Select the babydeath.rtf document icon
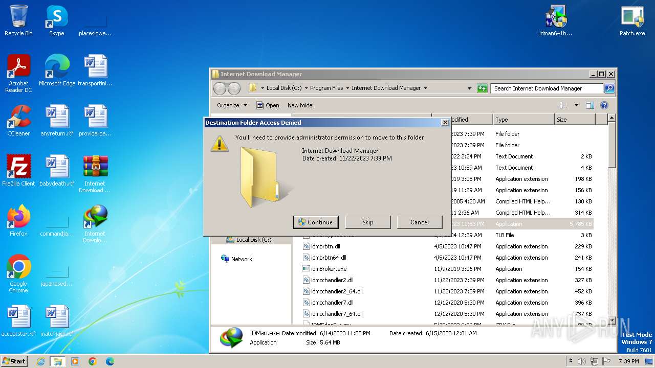The width and height of the screenshot is (655, 368). coord(57,170)
